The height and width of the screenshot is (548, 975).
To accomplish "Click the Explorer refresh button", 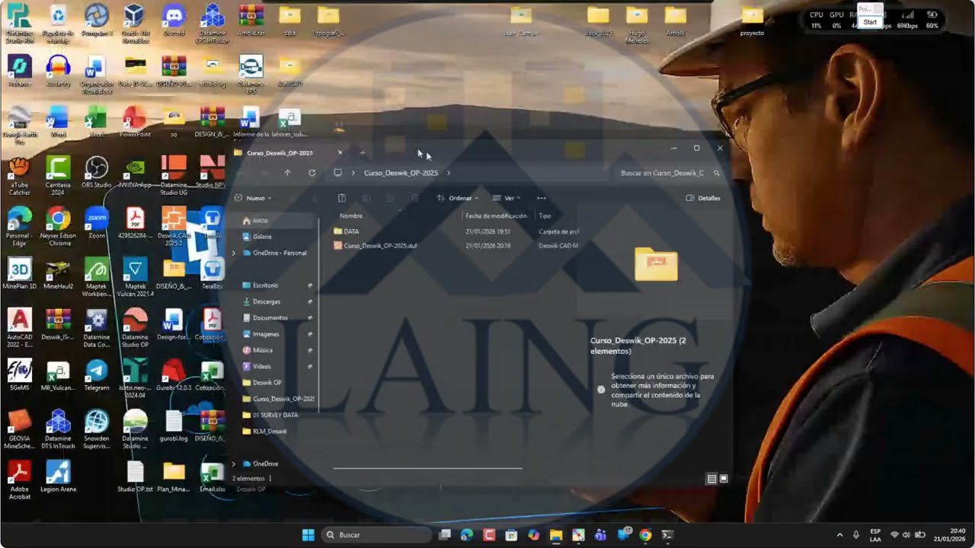I will click(x=312, y=173).
